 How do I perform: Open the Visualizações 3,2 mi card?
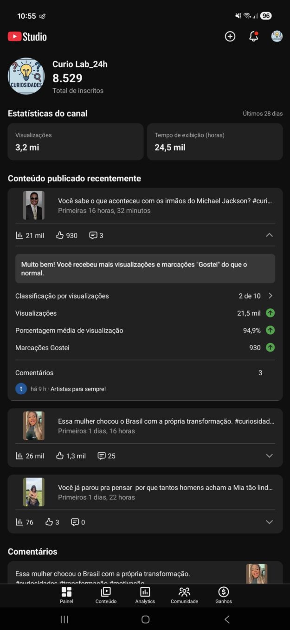[76, 142]
